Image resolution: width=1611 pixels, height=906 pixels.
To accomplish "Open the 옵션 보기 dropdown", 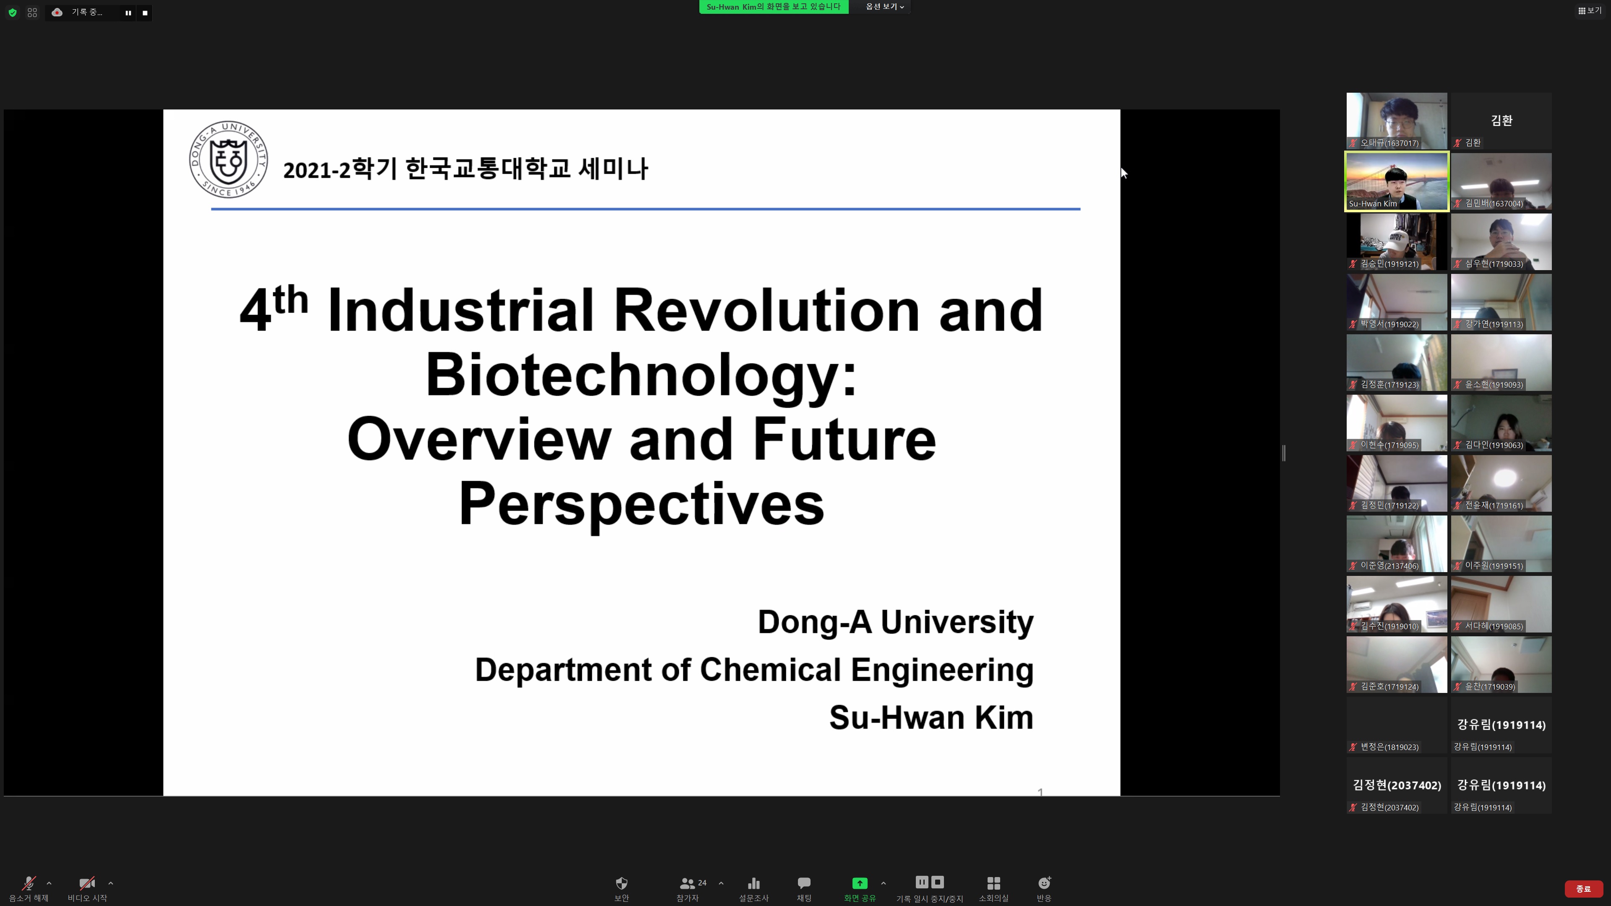I will (x=885, y=7).
